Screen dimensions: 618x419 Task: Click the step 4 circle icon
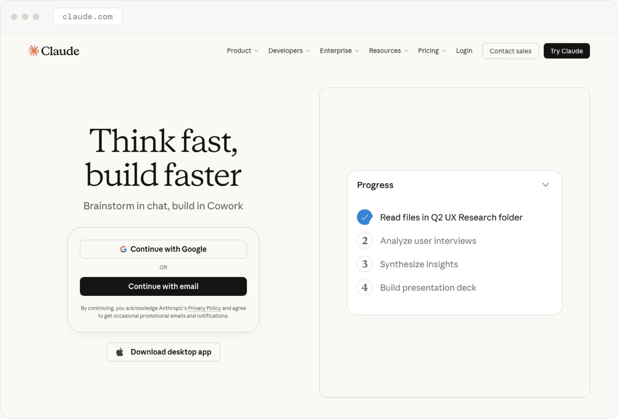pos(365,287)
